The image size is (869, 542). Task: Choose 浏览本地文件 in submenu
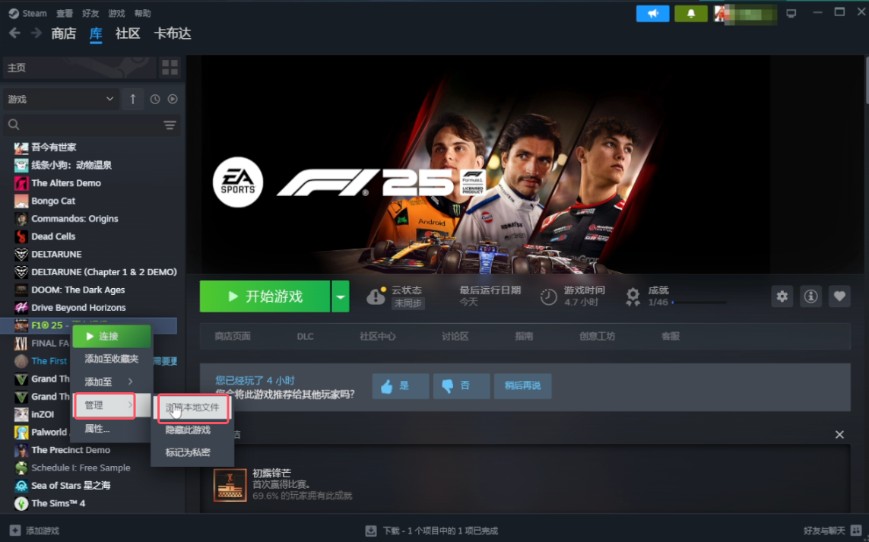point(193,407)
